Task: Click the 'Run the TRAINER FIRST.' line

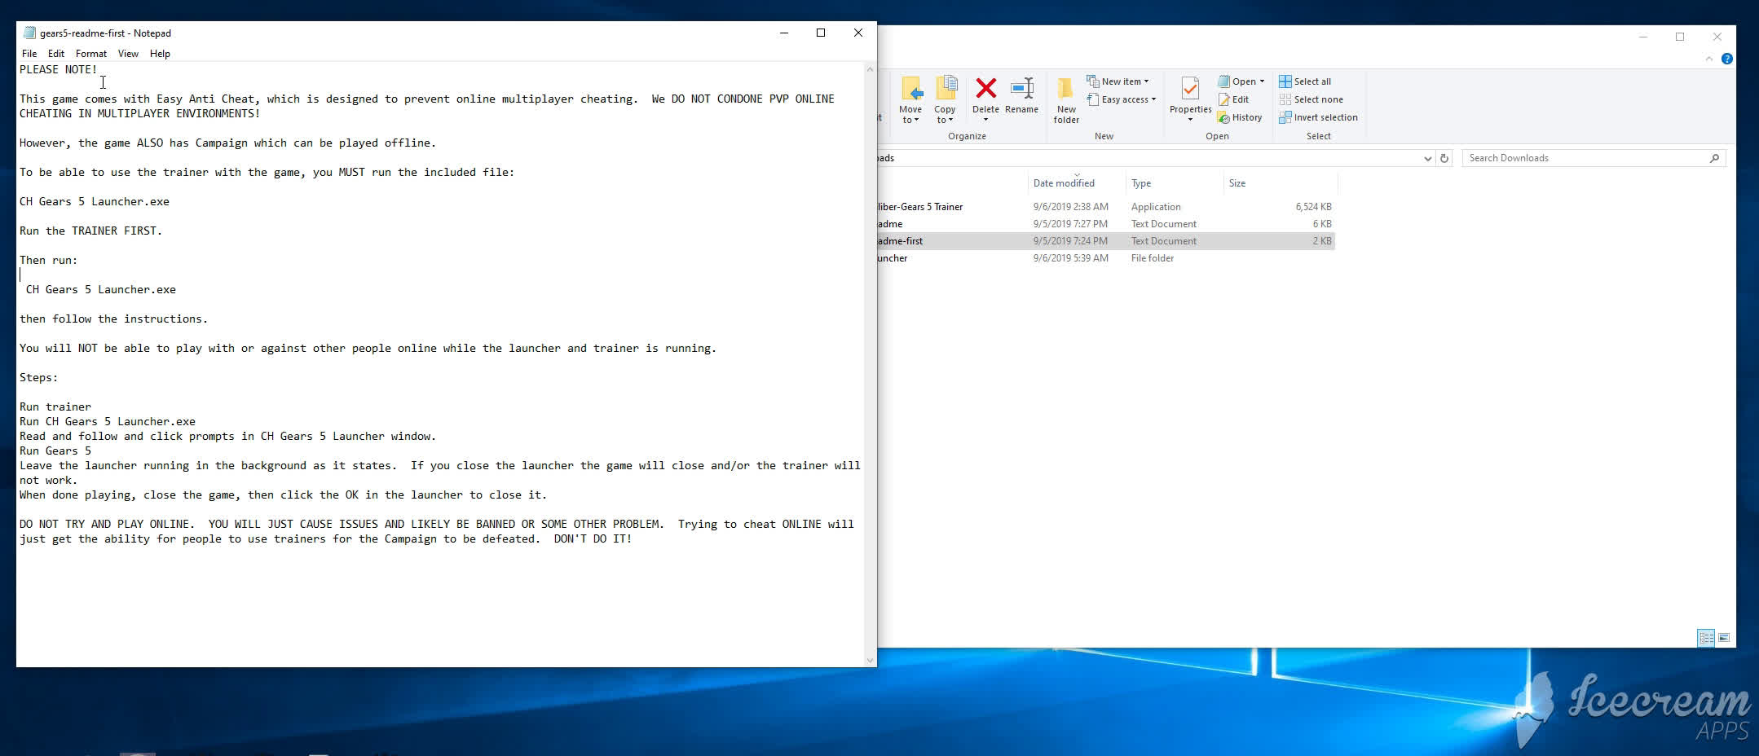Action: [91, 231]
